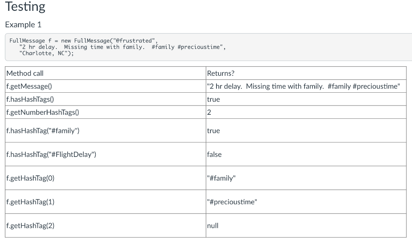This screenshot has height=242, width=412.
Task: Select the f.getMessage() cell
Action: tap(105, 86)
